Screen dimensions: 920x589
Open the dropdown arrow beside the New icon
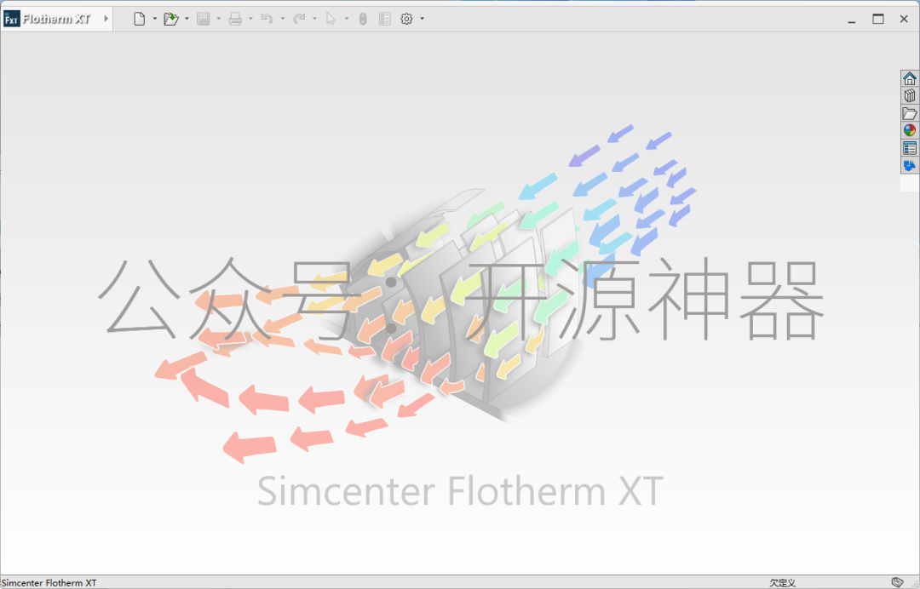point(155,19)
